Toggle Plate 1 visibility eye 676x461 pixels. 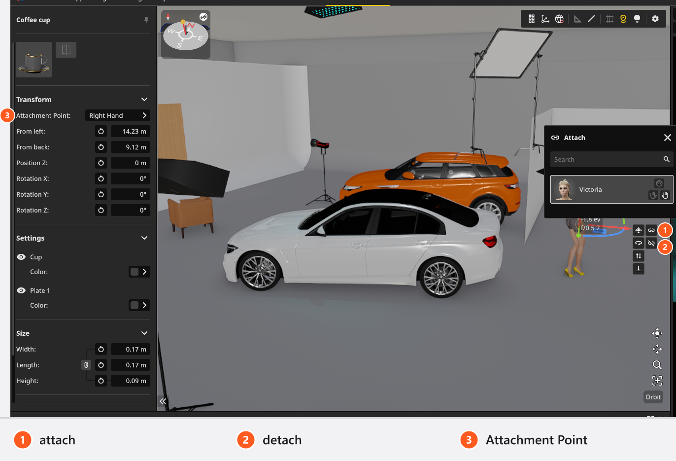21,290
